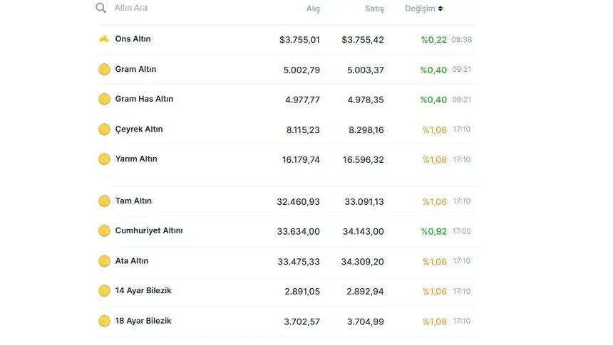Click the Alış column header
613x345 pixels.
(x=313, y=9)
